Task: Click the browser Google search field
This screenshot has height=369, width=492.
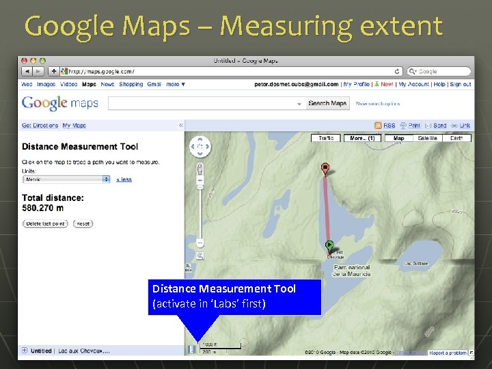Action: (x=439, y=72)
